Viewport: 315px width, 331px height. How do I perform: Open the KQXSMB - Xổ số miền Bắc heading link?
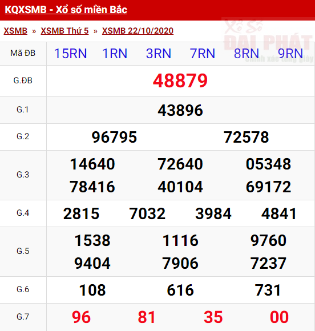(66, 10)
